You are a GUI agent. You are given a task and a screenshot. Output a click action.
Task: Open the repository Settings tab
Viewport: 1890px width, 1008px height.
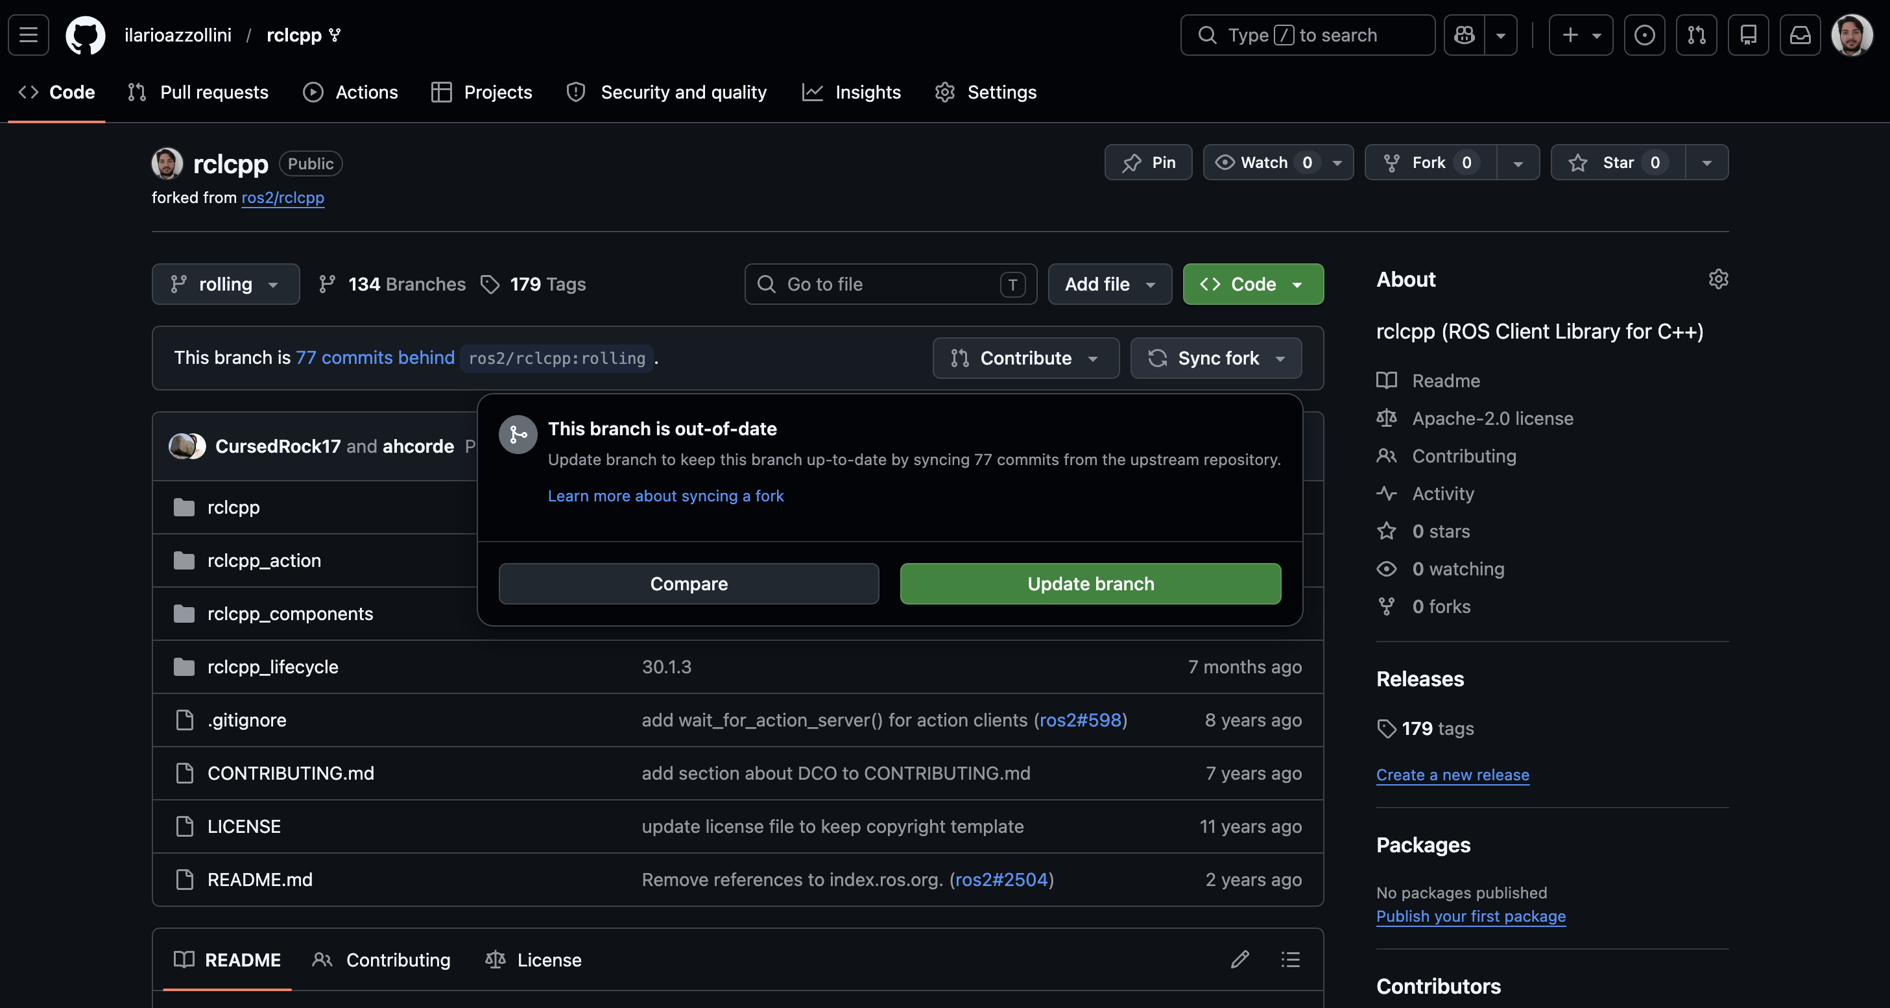tap(986, 93)
